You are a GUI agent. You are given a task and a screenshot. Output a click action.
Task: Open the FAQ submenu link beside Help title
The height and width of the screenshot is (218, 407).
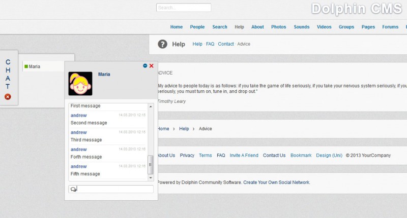(x=210, y=44)
